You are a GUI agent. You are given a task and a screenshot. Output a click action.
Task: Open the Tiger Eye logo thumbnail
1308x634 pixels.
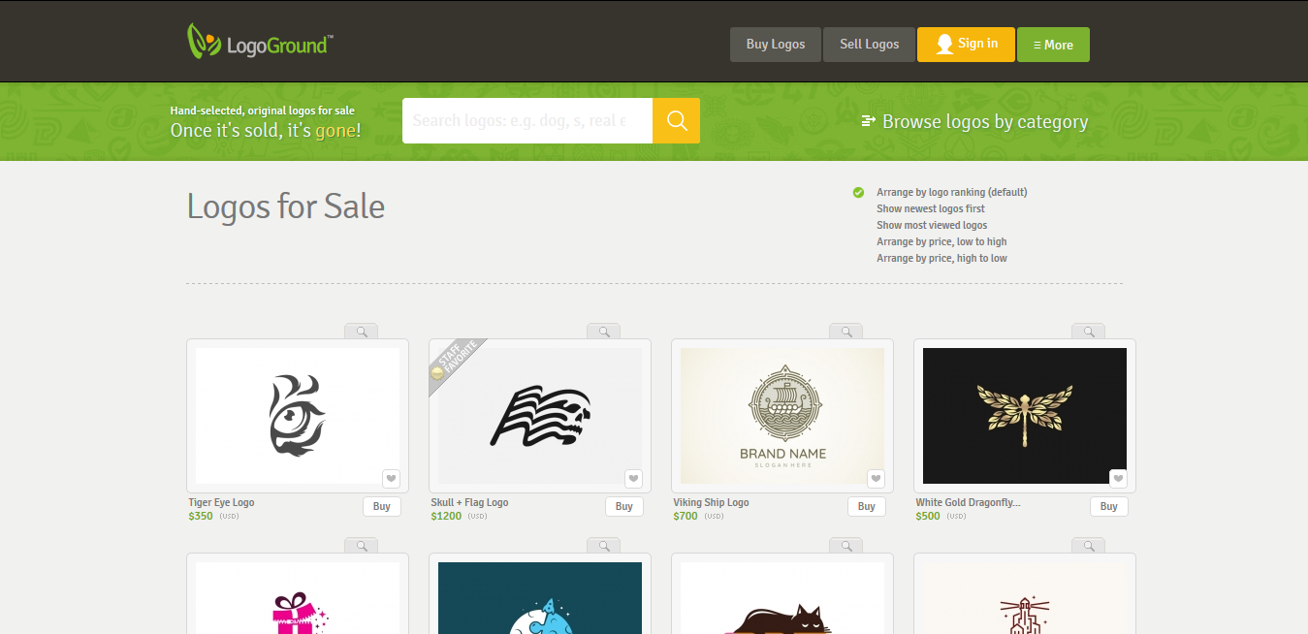(298, 416)
